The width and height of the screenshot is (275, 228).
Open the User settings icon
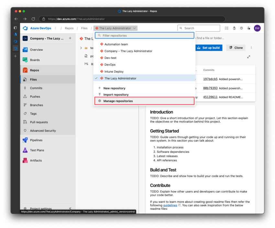(249, 28)
